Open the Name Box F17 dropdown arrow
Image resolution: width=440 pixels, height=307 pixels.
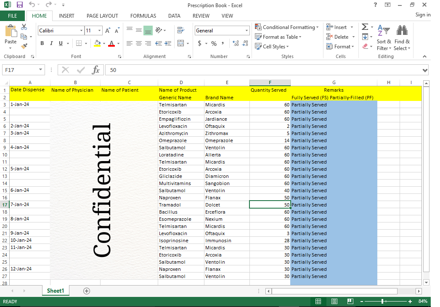(40, 69)
